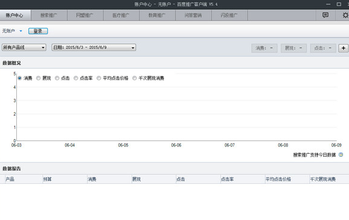
Task: Select the 点击率 radio button
Action: [76, 78]
